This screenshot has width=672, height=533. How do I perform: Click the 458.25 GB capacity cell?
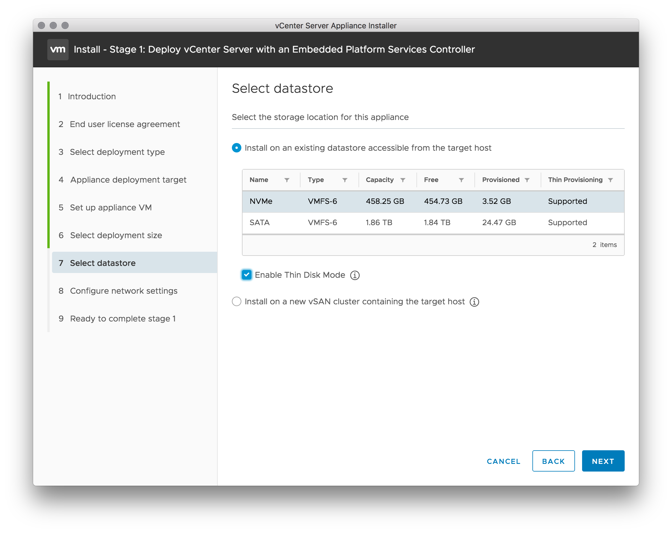385,201
